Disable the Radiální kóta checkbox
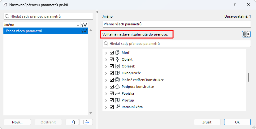This screenshot has width=256, height=129. pos(112,107)
